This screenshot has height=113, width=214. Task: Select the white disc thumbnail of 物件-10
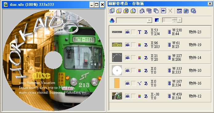pos(117,71)
